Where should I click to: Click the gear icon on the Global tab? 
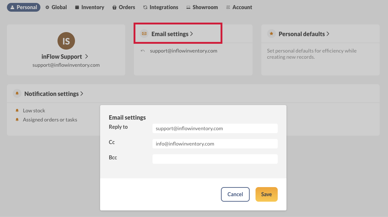pos(47,7)
